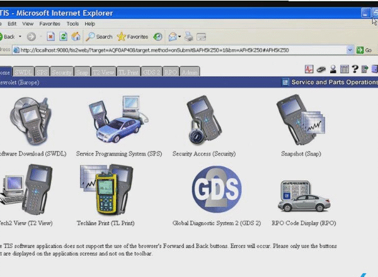Minimize the Internet Explorer window
The width and height of the screenshot is (378, 277).
click(x=365, y=13)
